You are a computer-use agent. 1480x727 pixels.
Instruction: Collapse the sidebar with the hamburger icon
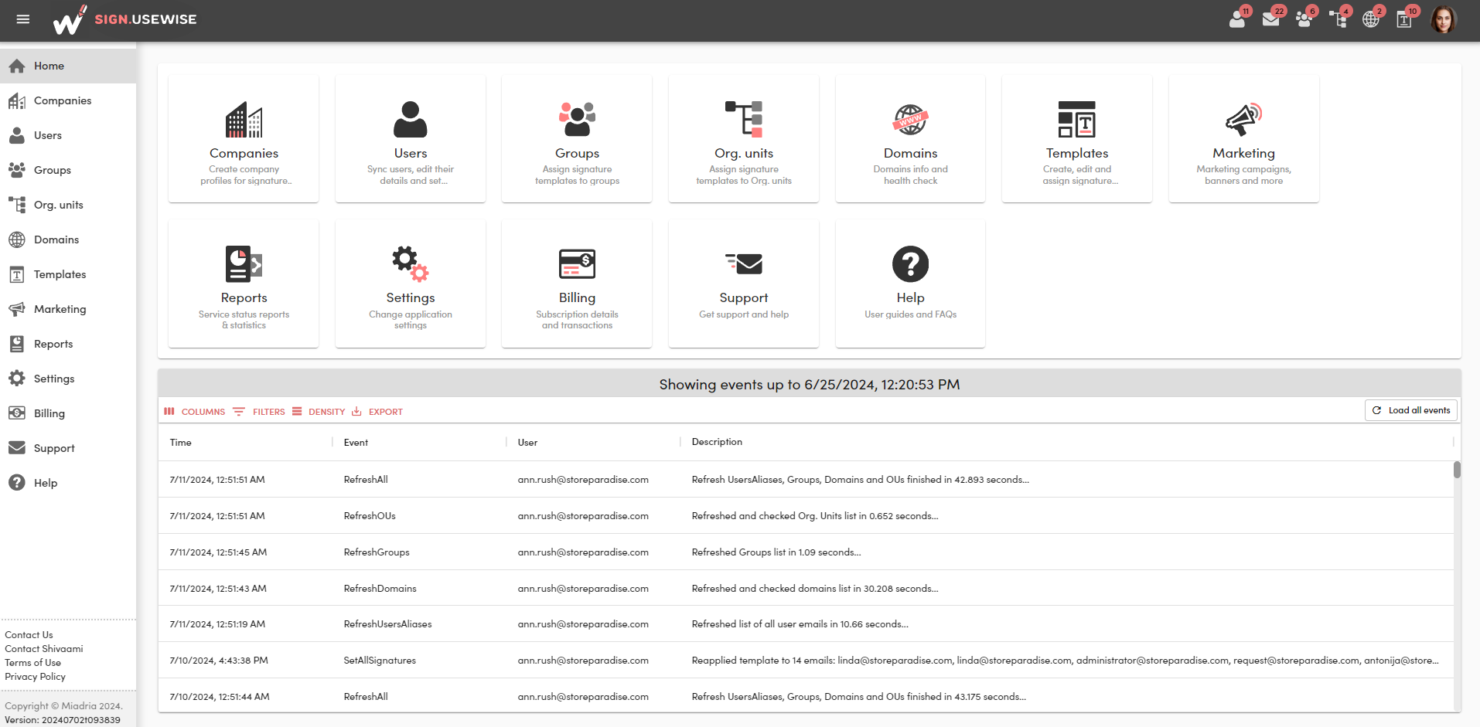point(22,19)
